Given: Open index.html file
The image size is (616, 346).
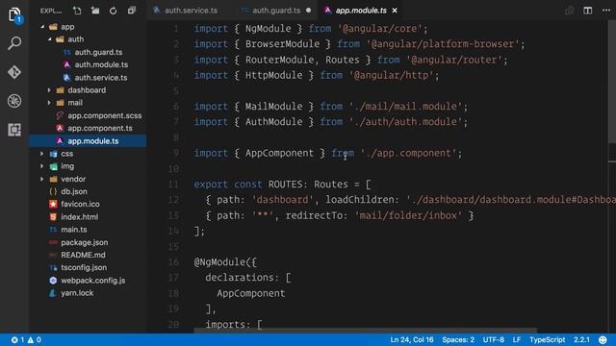Looking at the screenshot, I should (79, 217).
